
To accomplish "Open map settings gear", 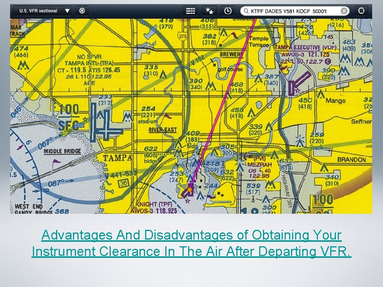I will (82, 11).
